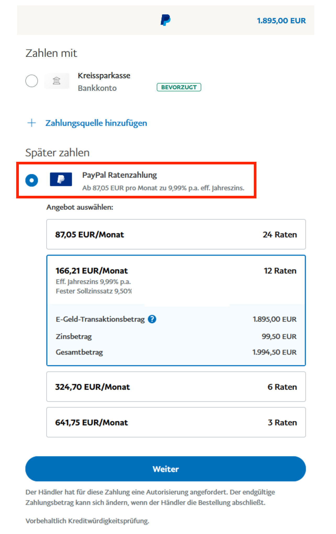Click the plus icon to add payment source
Image resolution: width=336 pixels, height=534 pixels.
point(32,123)
